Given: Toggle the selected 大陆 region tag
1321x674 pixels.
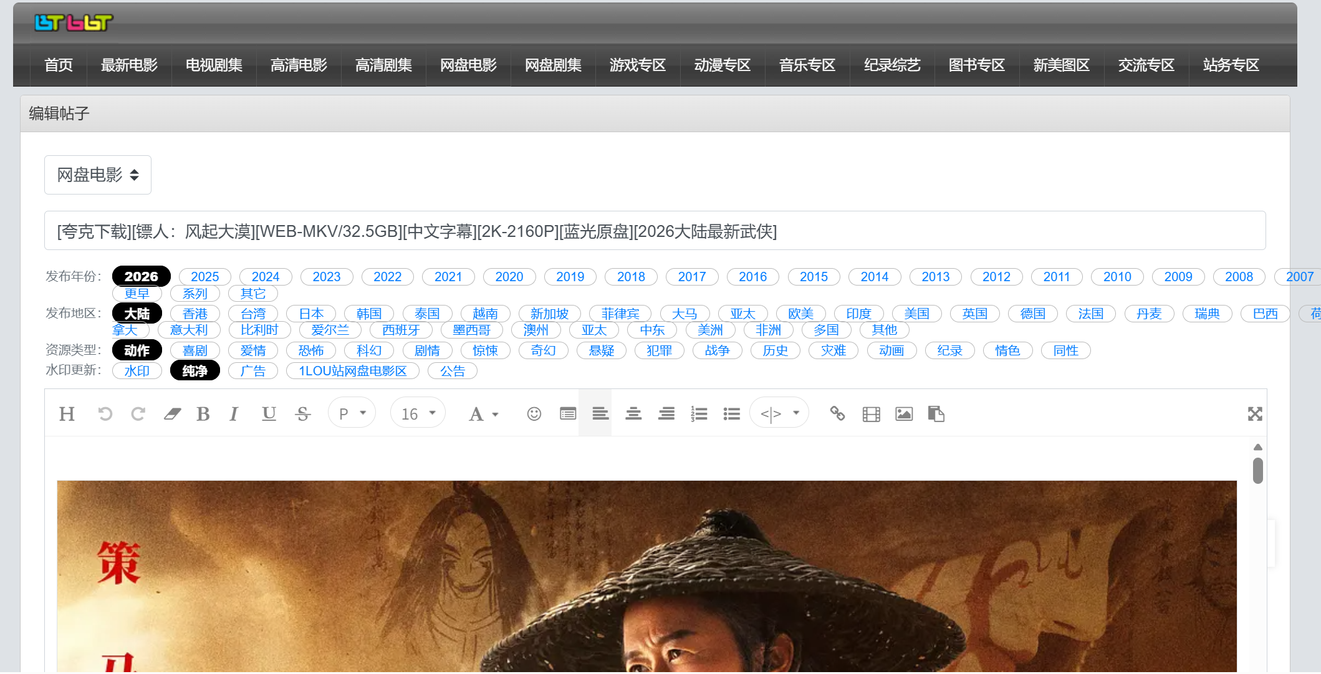Looking at the screenshot, I should [x=137, y=314].
